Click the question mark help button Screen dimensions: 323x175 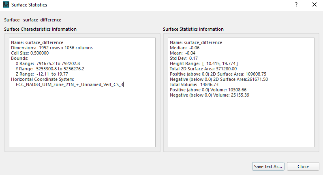tap(296, 5)
